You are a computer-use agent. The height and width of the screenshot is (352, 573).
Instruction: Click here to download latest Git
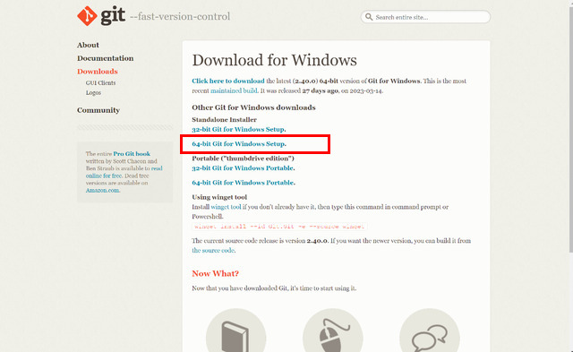[x=228, y=81]
